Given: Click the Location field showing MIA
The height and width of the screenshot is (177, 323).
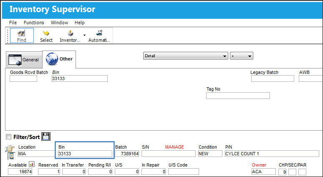Looking at the screenshot, I should pos(36,154).
